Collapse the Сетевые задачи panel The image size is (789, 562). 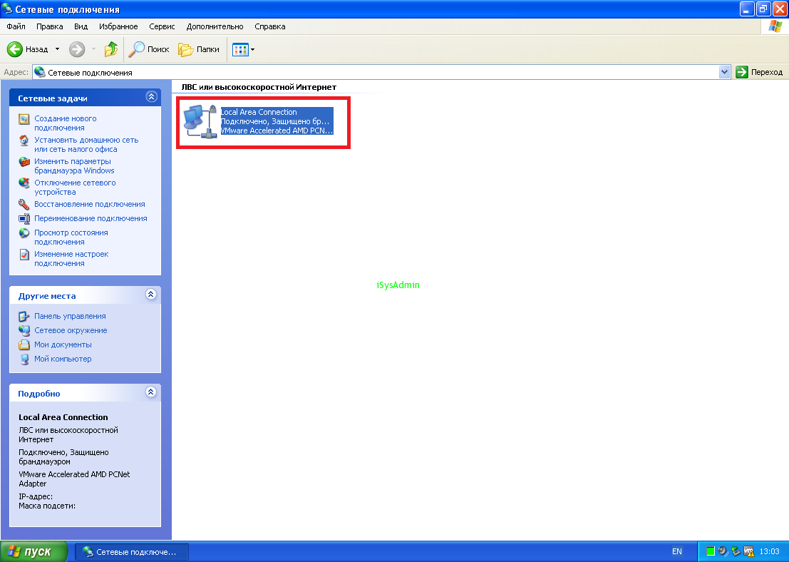(151, 97)
